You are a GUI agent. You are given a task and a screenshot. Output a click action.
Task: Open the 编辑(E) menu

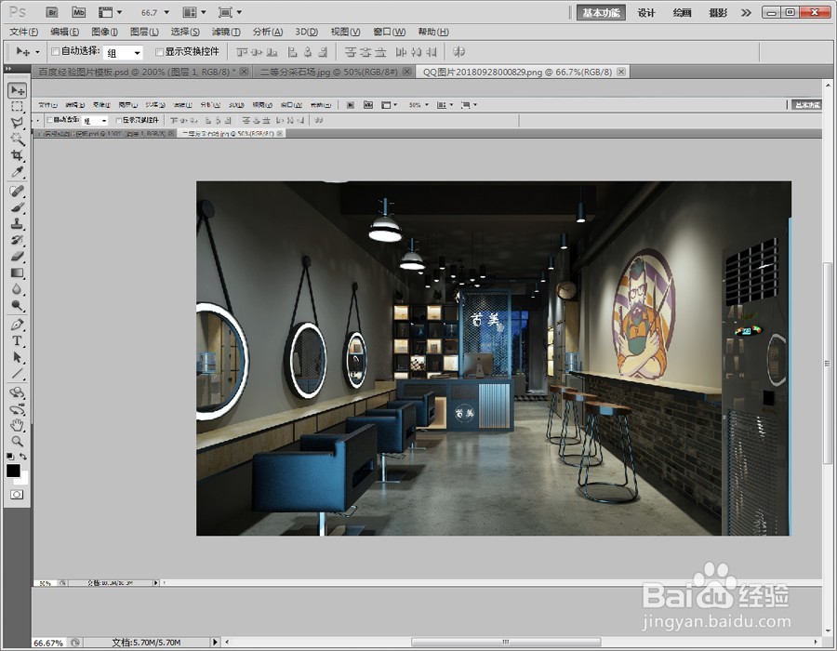(64, 32)
